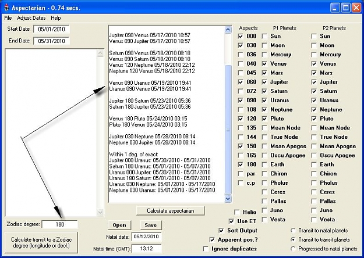The image size is (364, 258).
Task: Open the Help menu
Action: 56,18
